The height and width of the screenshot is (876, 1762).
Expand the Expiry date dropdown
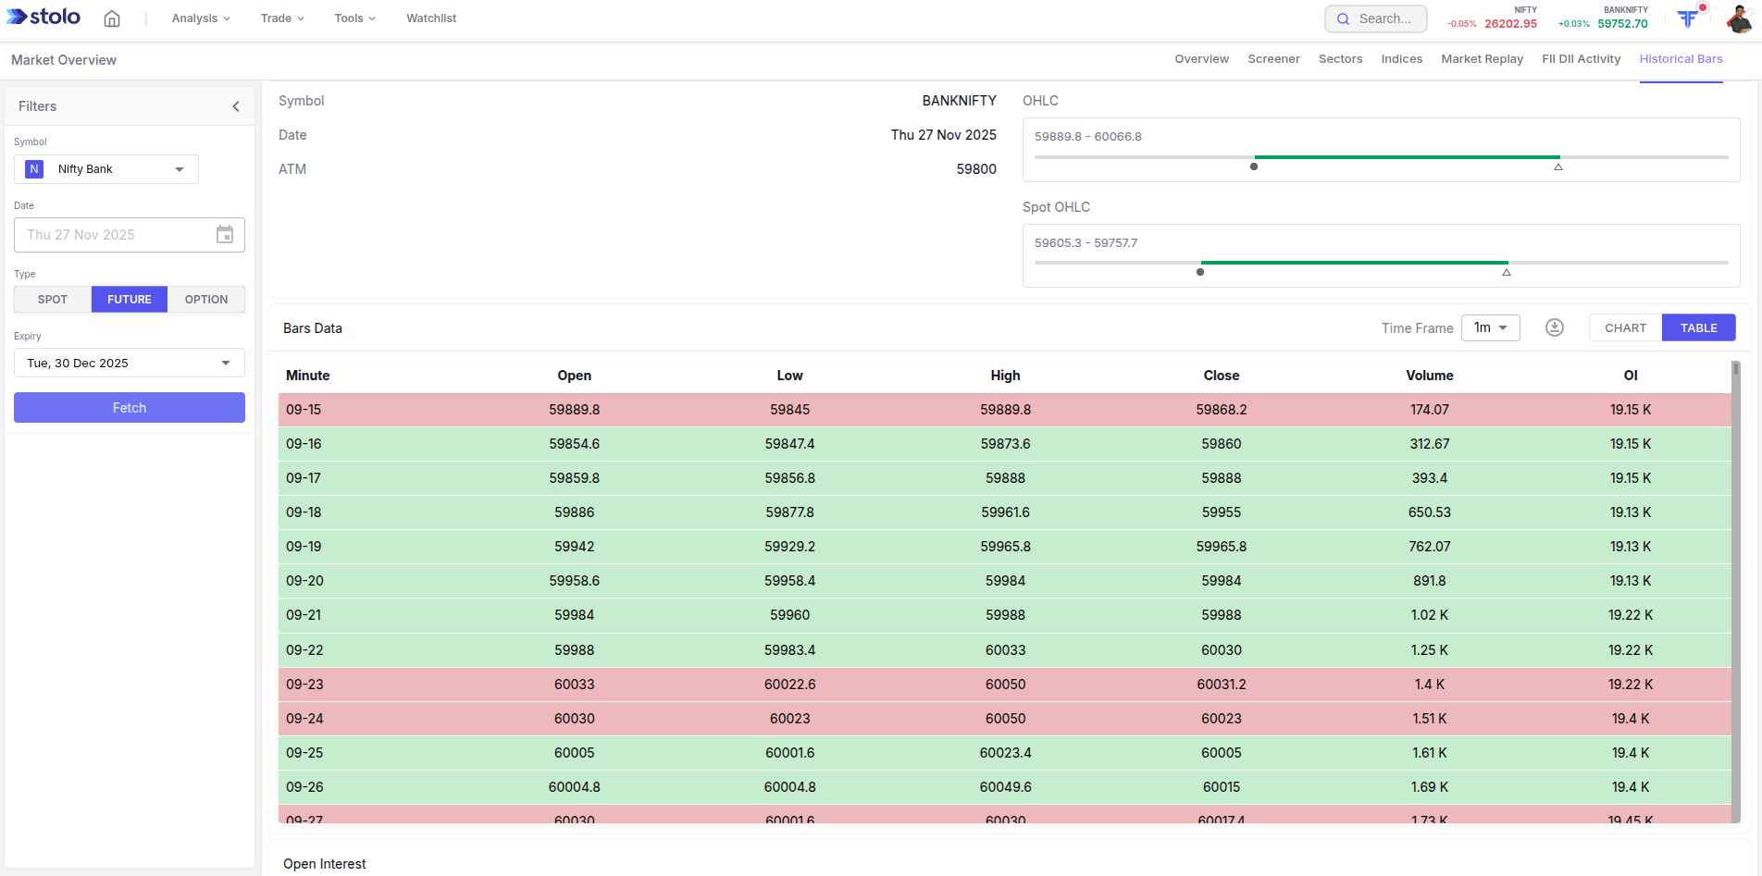coord(130,364)
